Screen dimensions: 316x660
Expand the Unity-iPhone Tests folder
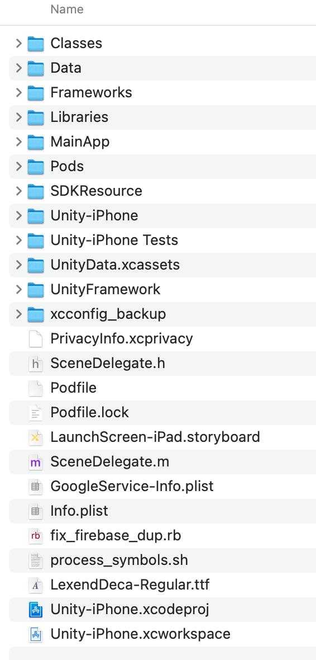pyautogui.click(x=18, y=241)
